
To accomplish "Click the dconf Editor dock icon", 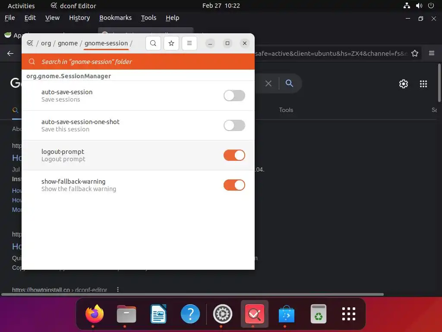I will click(x=255, y=314).
